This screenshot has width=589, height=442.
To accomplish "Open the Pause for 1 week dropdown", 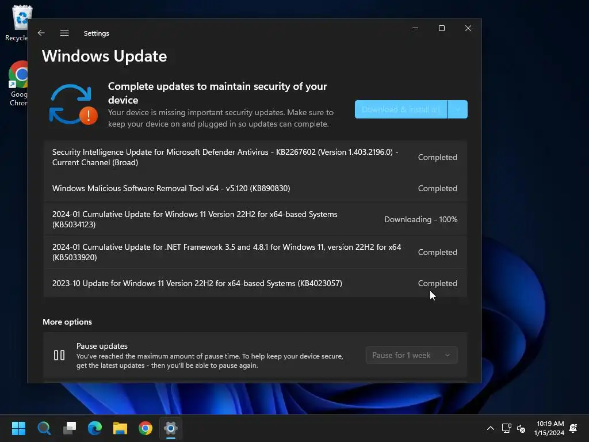I will pos(411,355).
